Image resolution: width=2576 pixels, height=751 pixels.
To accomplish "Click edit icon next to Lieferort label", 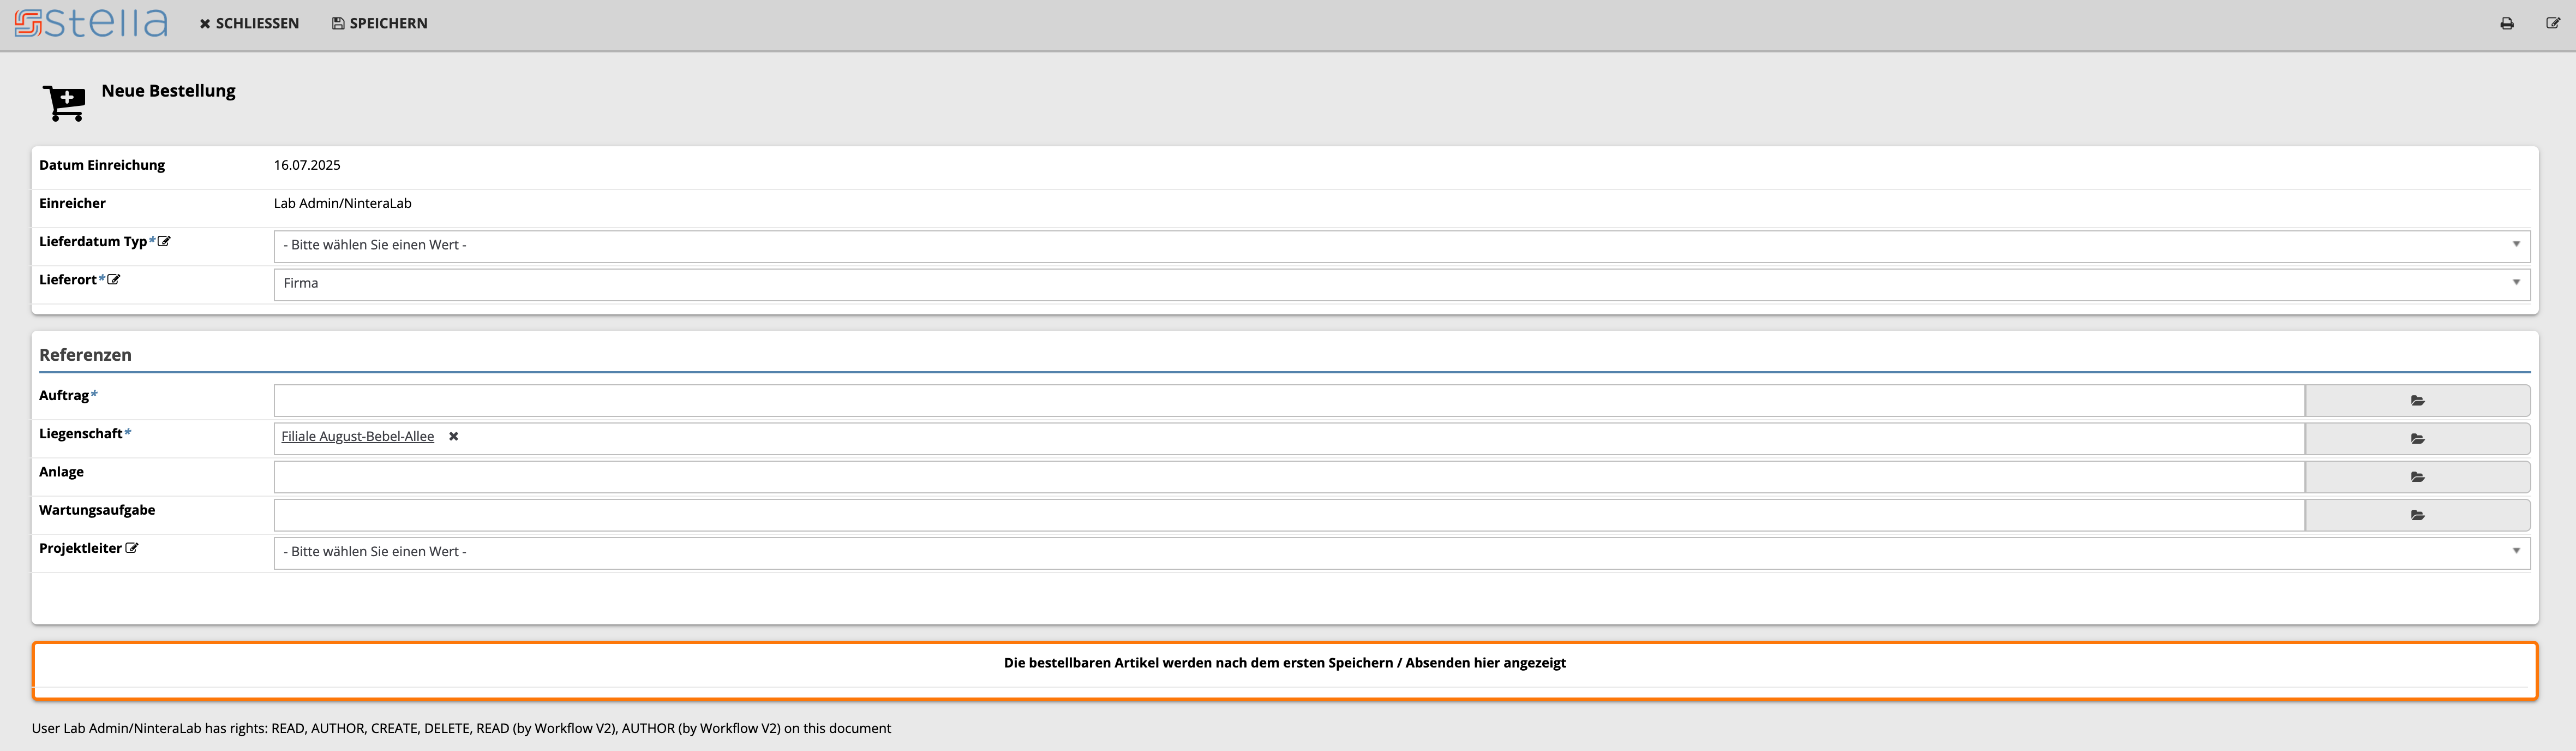I will 114,280.
